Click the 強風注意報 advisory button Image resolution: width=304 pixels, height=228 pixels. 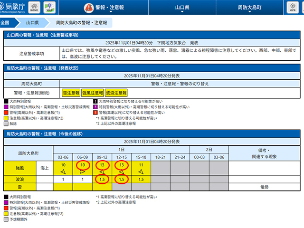tap(92, 93)
